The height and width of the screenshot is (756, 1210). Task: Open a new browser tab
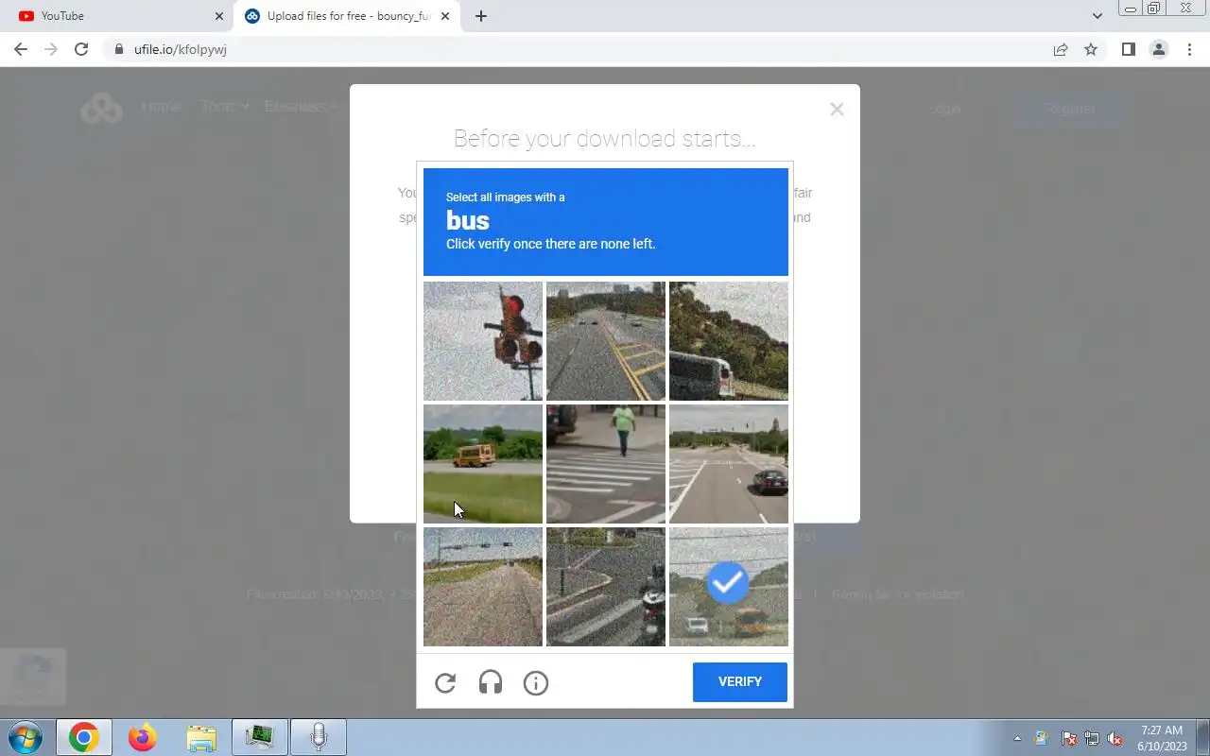tap(481, 16)
